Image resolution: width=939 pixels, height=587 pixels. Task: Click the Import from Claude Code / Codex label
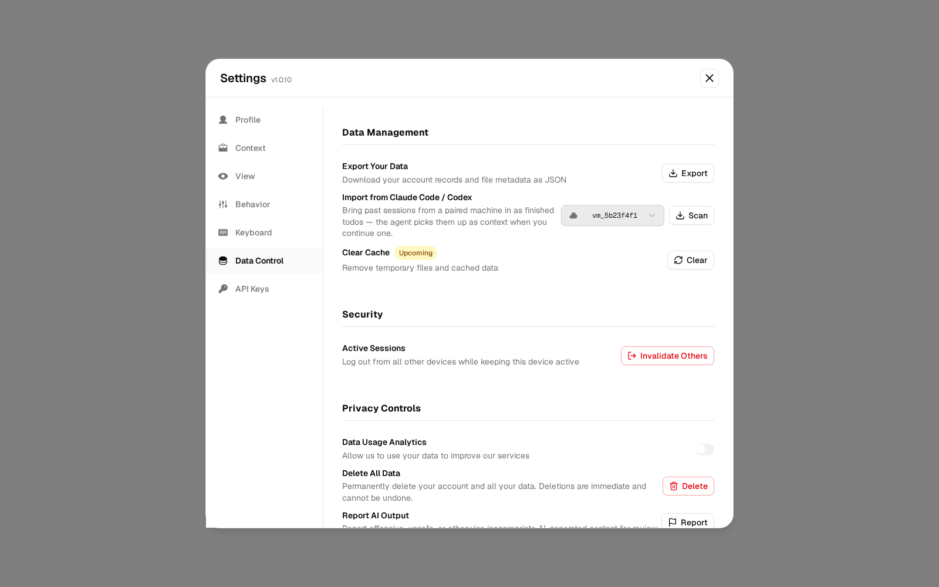pos(407,197)
